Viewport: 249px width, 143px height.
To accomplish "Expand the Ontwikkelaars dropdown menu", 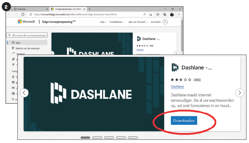I will click(x=117, y=22).
